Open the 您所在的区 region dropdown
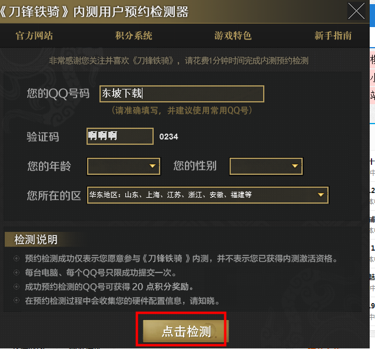375x349 pixels. pyautogui.click(x=208, y=195)
